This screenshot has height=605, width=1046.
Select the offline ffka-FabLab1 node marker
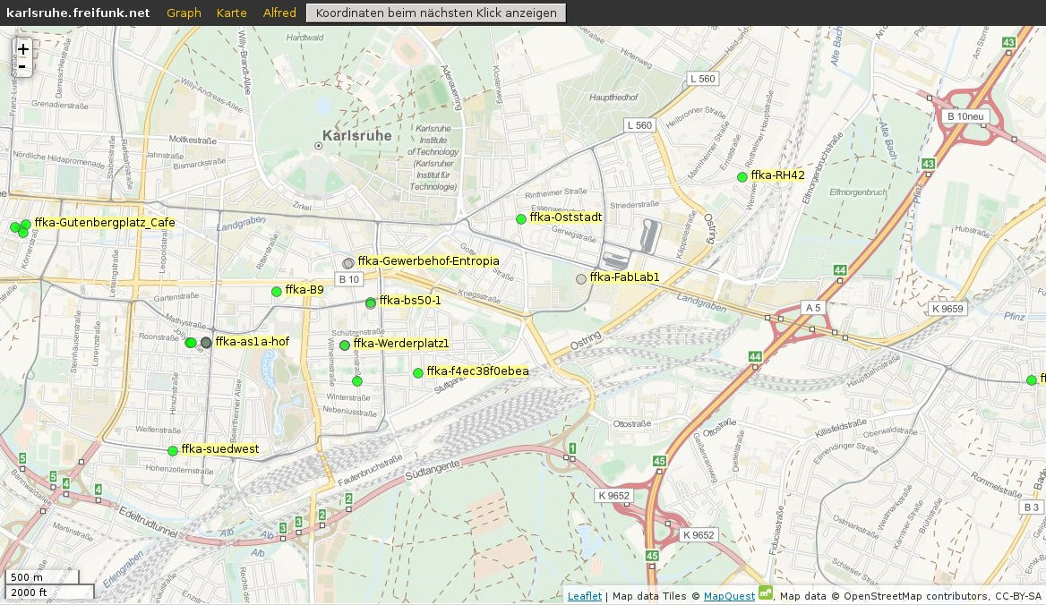tap(580, 278)
